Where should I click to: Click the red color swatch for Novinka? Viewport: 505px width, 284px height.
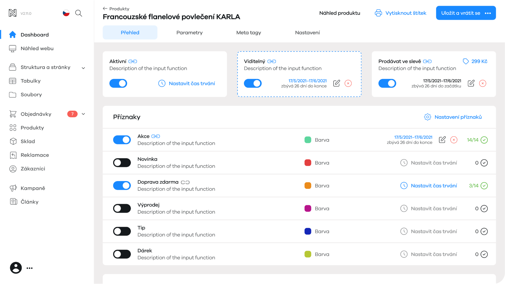(308, 163)
